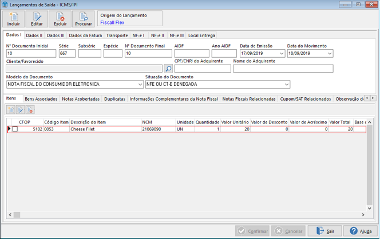Click the grid's vertical scrollbar down arrow
The height and width of the screenshot is (239, 380).
(369, 208)
